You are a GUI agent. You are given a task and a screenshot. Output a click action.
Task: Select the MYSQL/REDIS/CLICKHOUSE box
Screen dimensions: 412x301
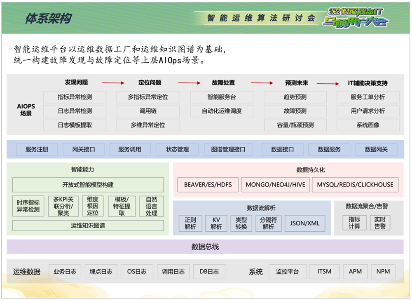(x=355, y=185)
